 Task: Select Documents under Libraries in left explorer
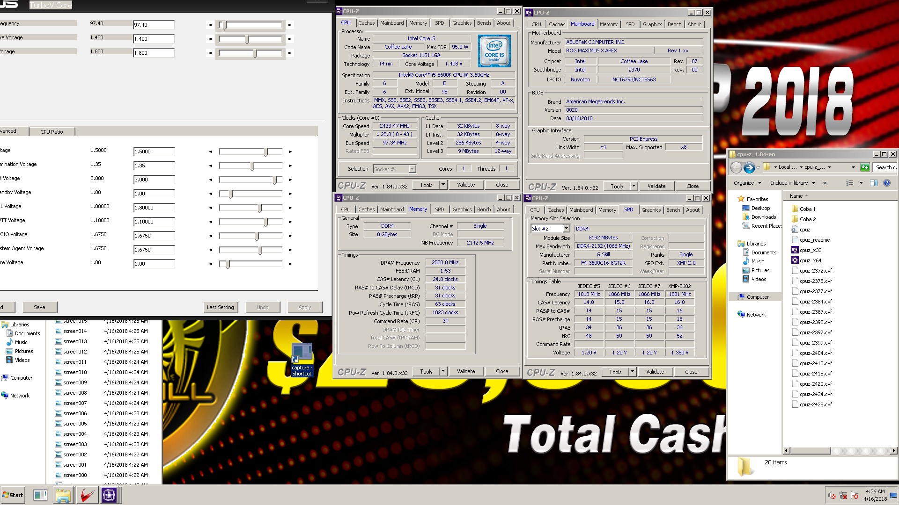click(x=27, y=333)
